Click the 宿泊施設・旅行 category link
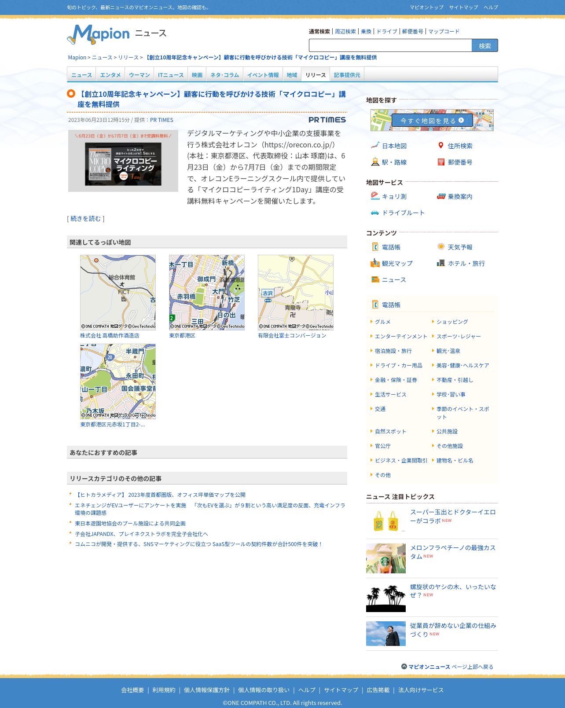 [x=393, y=351]
